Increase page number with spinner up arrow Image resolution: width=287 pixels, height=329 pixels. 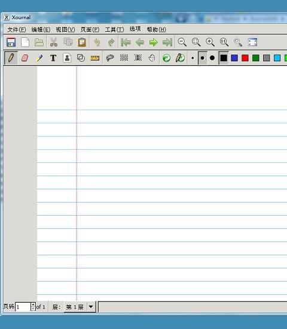coord(33,304)
